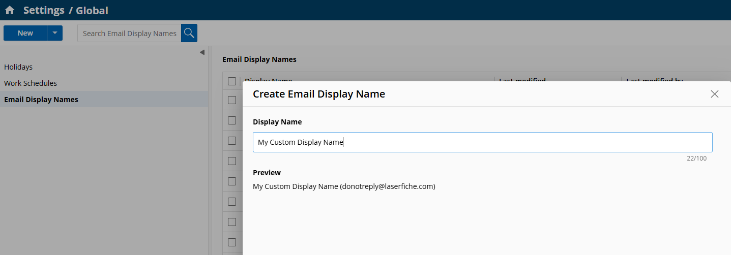Check the first row checkbox
The height and width of the screenshot is (255, 731).
tap(232, 100)
